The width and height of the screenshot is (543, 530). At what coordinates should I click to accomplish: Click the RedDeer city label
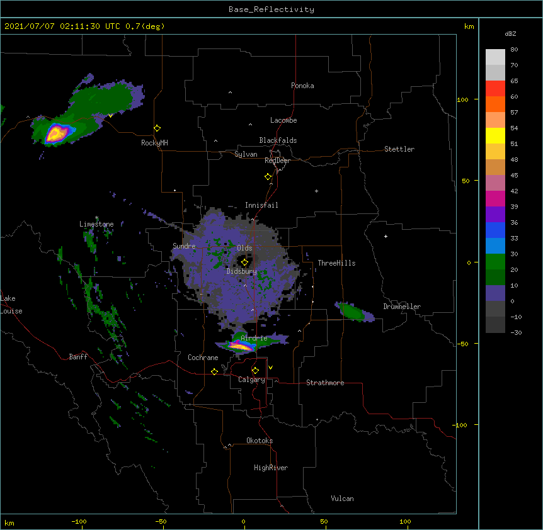[277, 161]
